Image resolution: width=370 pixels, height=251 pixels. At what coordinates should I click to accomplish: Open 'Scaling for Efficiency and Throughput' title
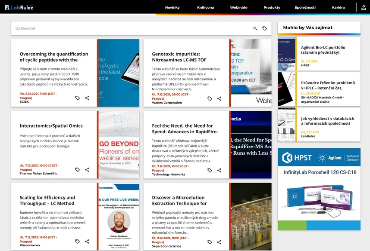(47, 200)
